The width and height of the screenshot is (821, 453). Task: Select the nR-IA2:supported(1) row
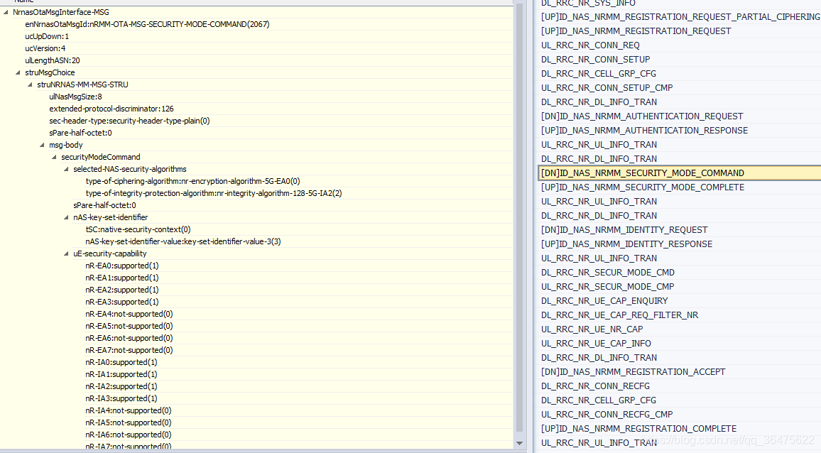click(121, 386)
